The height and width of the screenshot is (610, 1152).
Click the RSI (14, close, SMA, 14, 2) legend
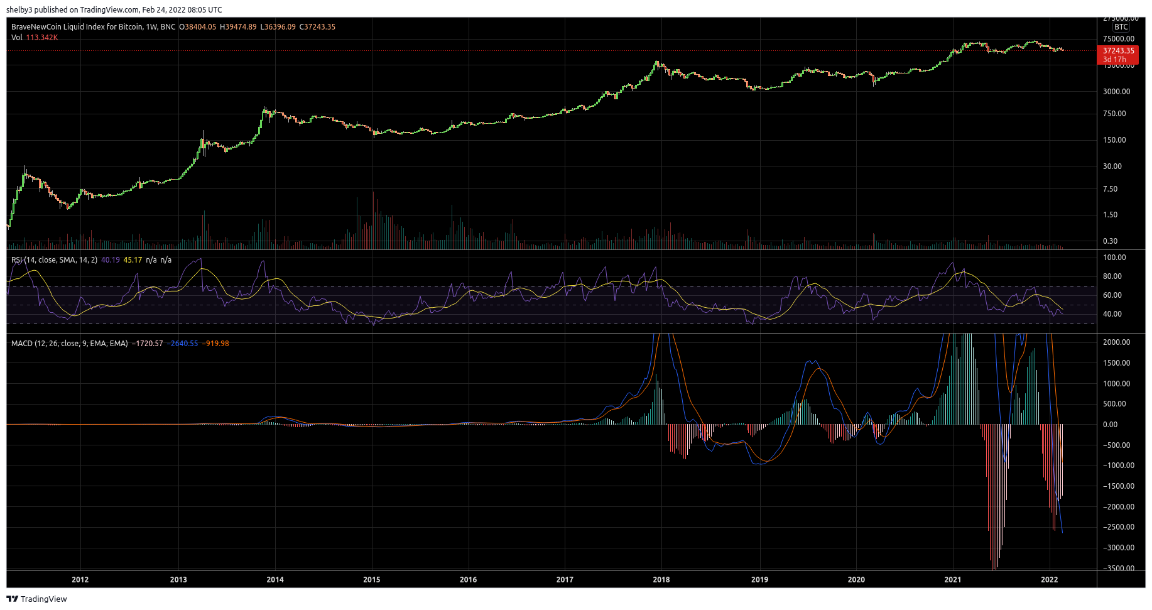pyautogui.click(x=54, y=260)
